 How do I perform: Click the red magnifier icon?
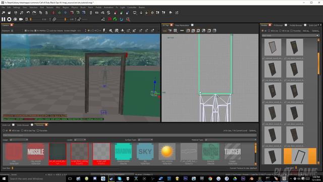128,19
